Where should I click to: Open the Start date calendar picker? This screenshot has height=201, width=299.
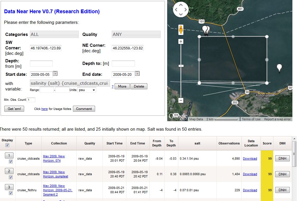55,73
